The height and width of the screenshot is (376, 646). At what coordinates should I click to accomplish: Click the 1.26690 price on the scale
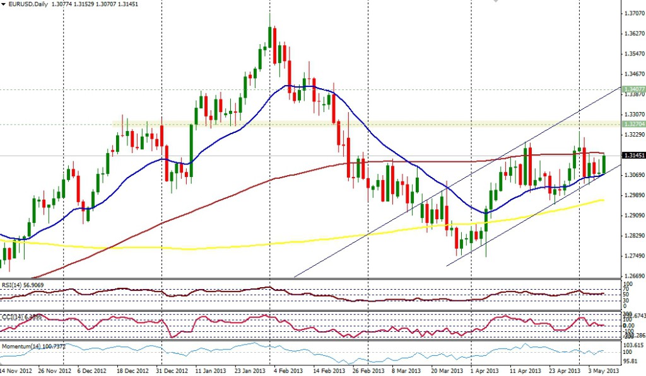click(x=633, y=276)
